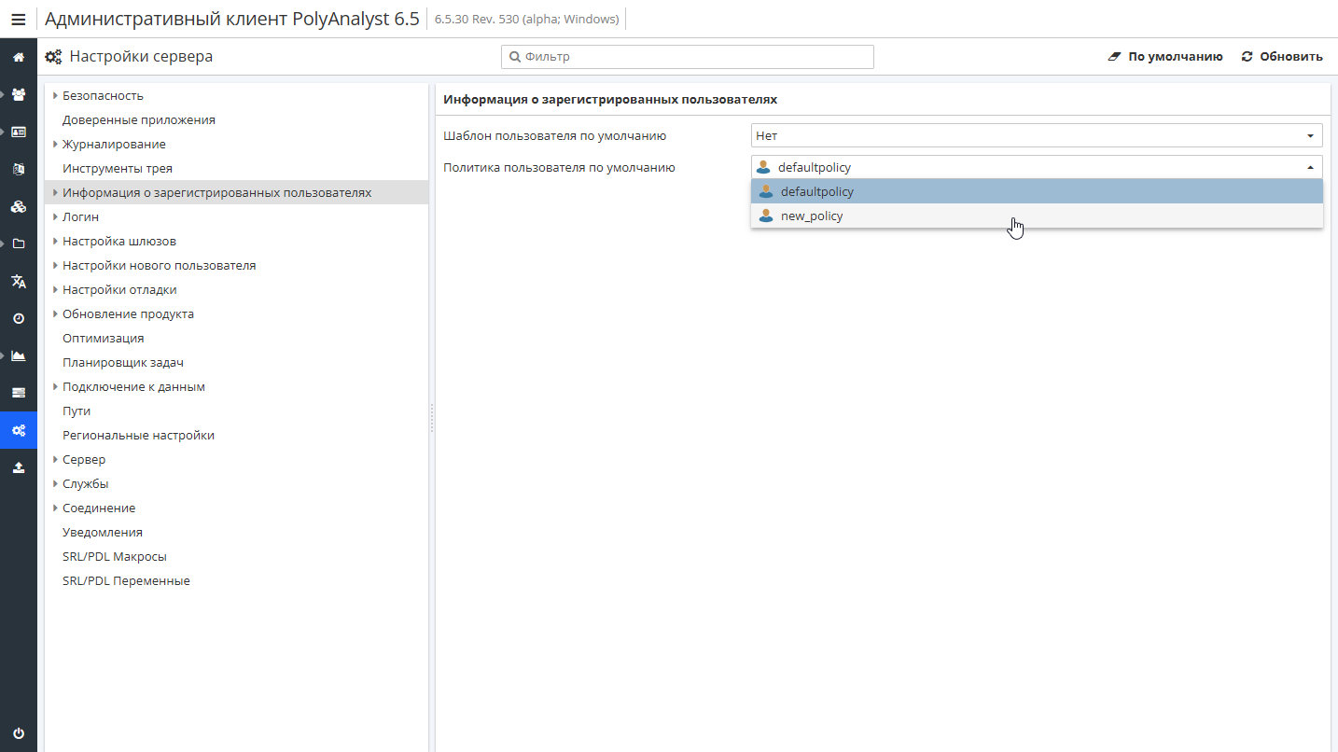Open the stacked cubes icon in sidebar

click(x=19, y=206)
